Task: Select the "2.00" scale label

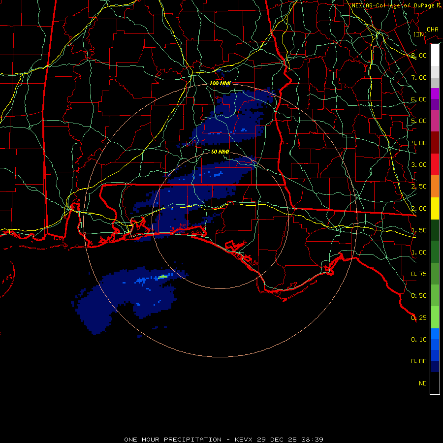Action: [419, 209]
